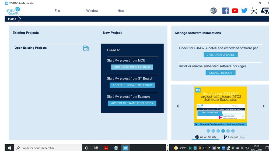
Task: Show the next banner slide
Action: [x=264, y=106]
